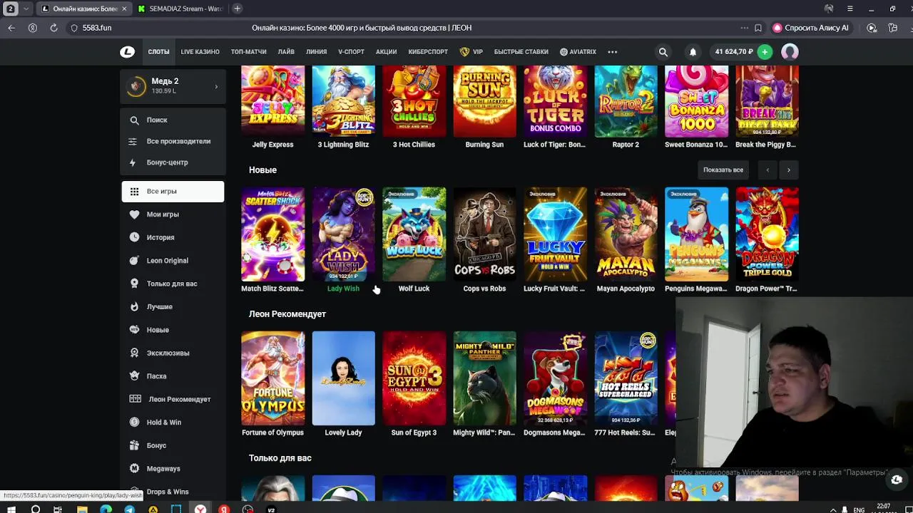Click the Ask Alice AI button
Image resolution: width=913 pixels, height=513 pixels.
coord(812,28)
